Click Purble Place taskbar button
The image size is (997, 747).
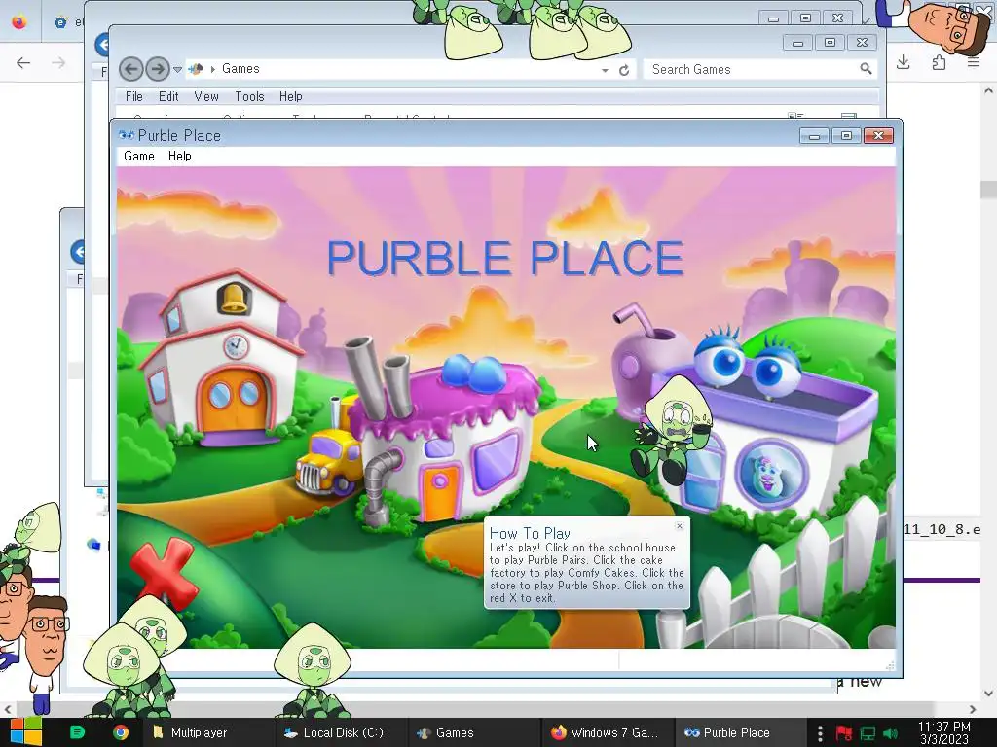[738, 732]
